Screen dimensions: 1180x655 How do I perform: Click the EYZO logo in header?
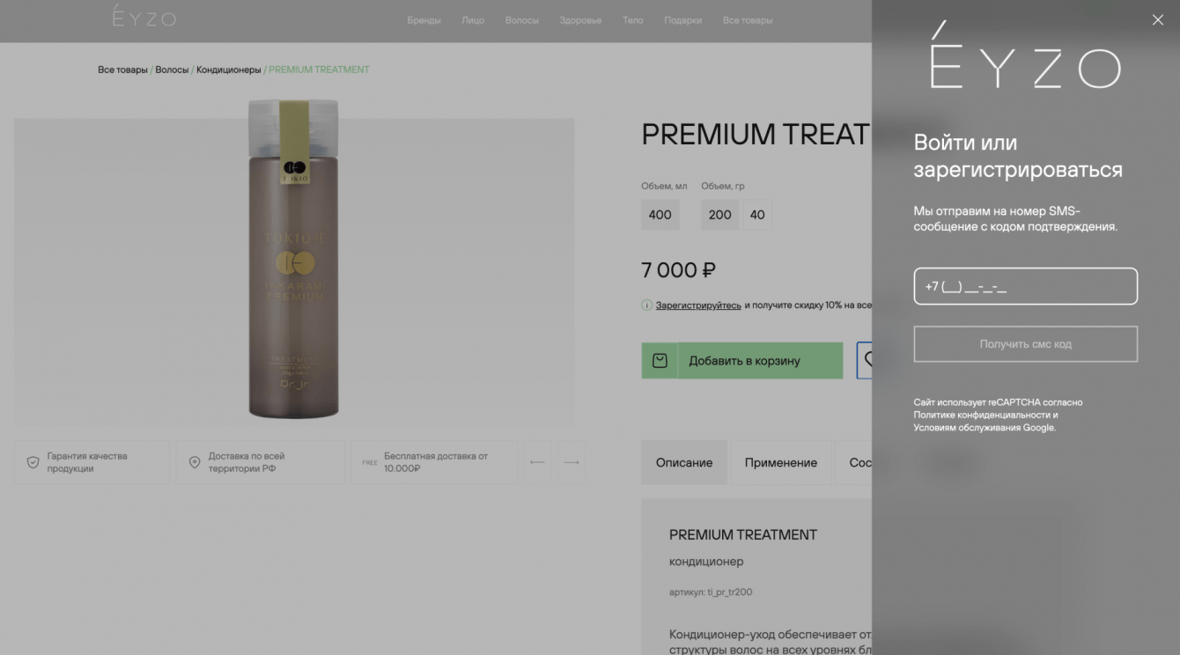144,16
